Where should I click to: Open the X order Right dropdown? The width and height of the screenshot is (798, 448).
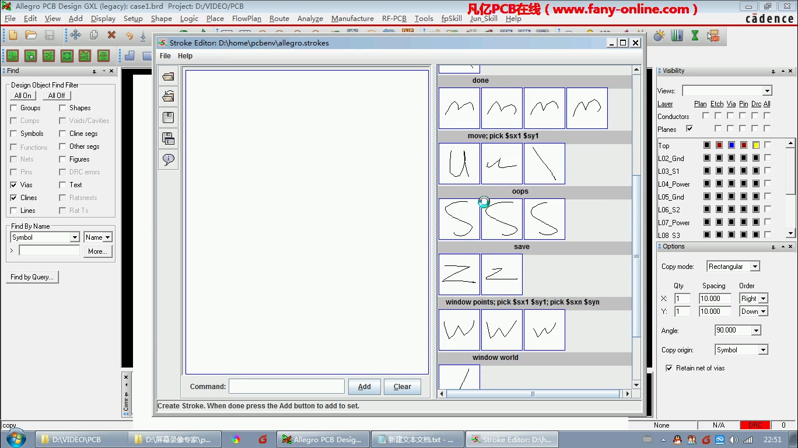tap(763, 299)
